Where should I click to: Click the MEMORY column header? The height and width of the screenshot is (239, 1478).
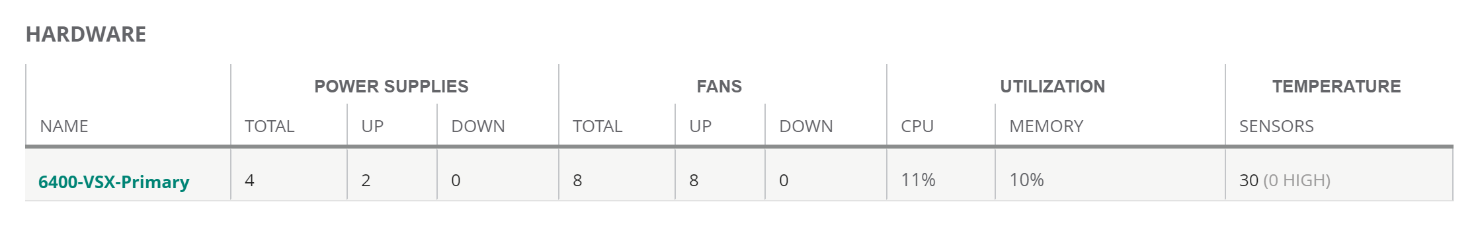1046,126
